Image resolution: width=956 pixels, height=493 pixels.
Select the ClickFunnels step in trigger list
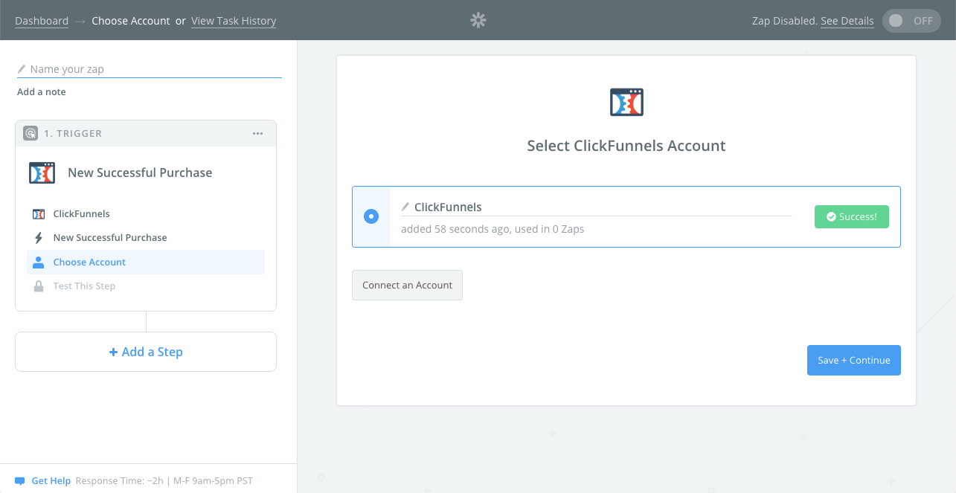click(146, 214)
